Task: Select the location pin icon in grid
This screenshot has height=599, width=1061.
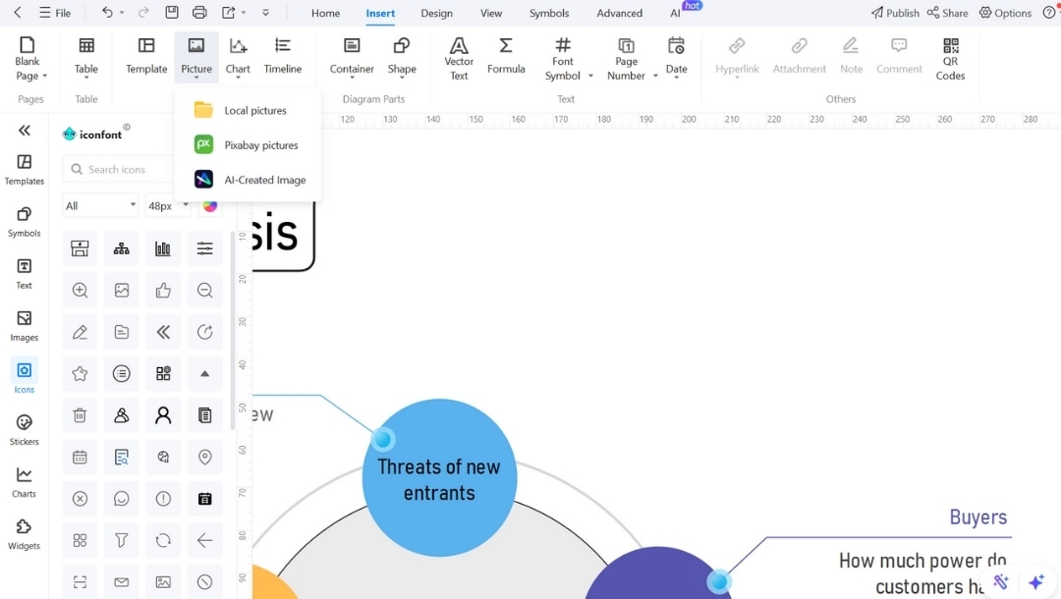Action: (204, 457)
